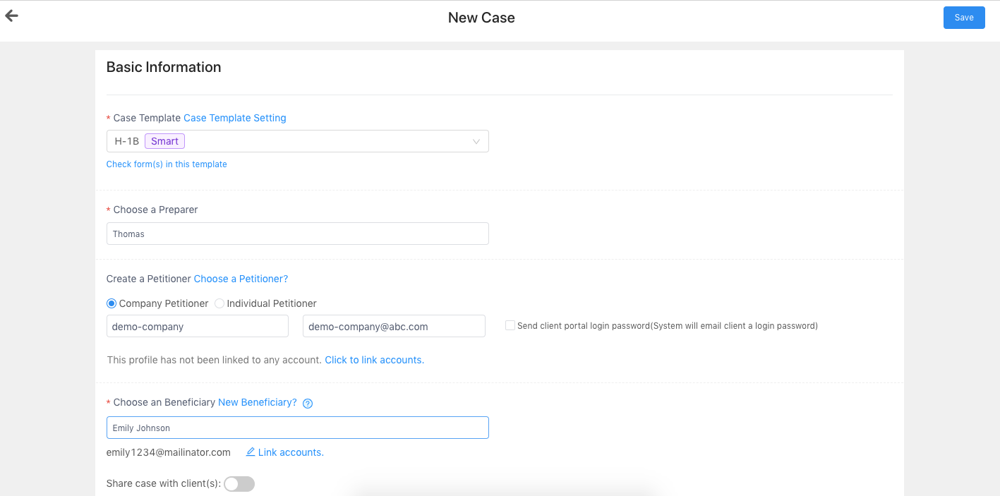The width and height of the screenshot is (1000, 496).
Task: Click the help icon beside New Beneficiary
Action: click(307, 404)
